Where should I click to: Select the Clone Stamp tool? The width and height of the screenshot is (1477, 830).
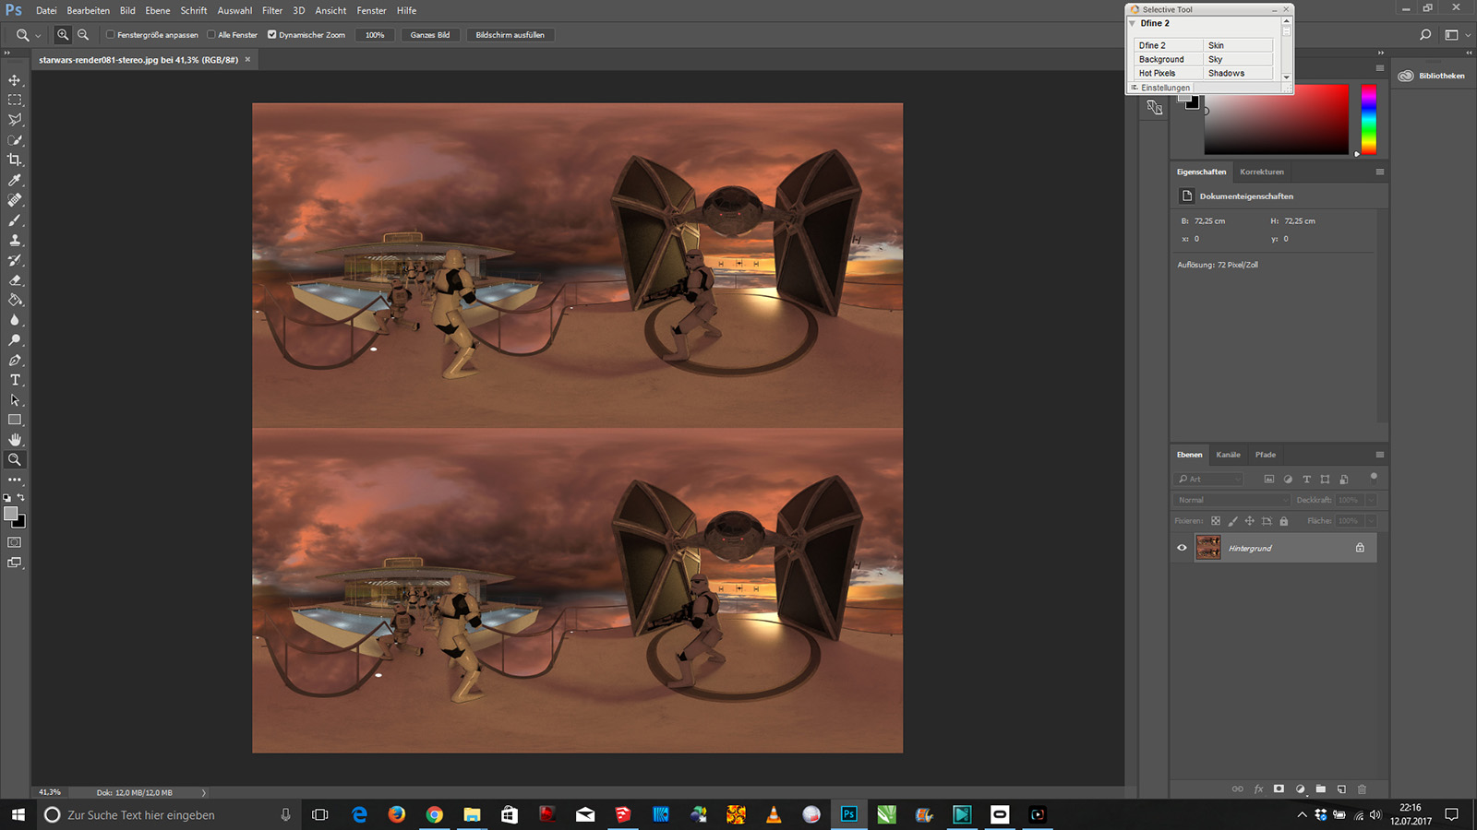click(15, 240)
